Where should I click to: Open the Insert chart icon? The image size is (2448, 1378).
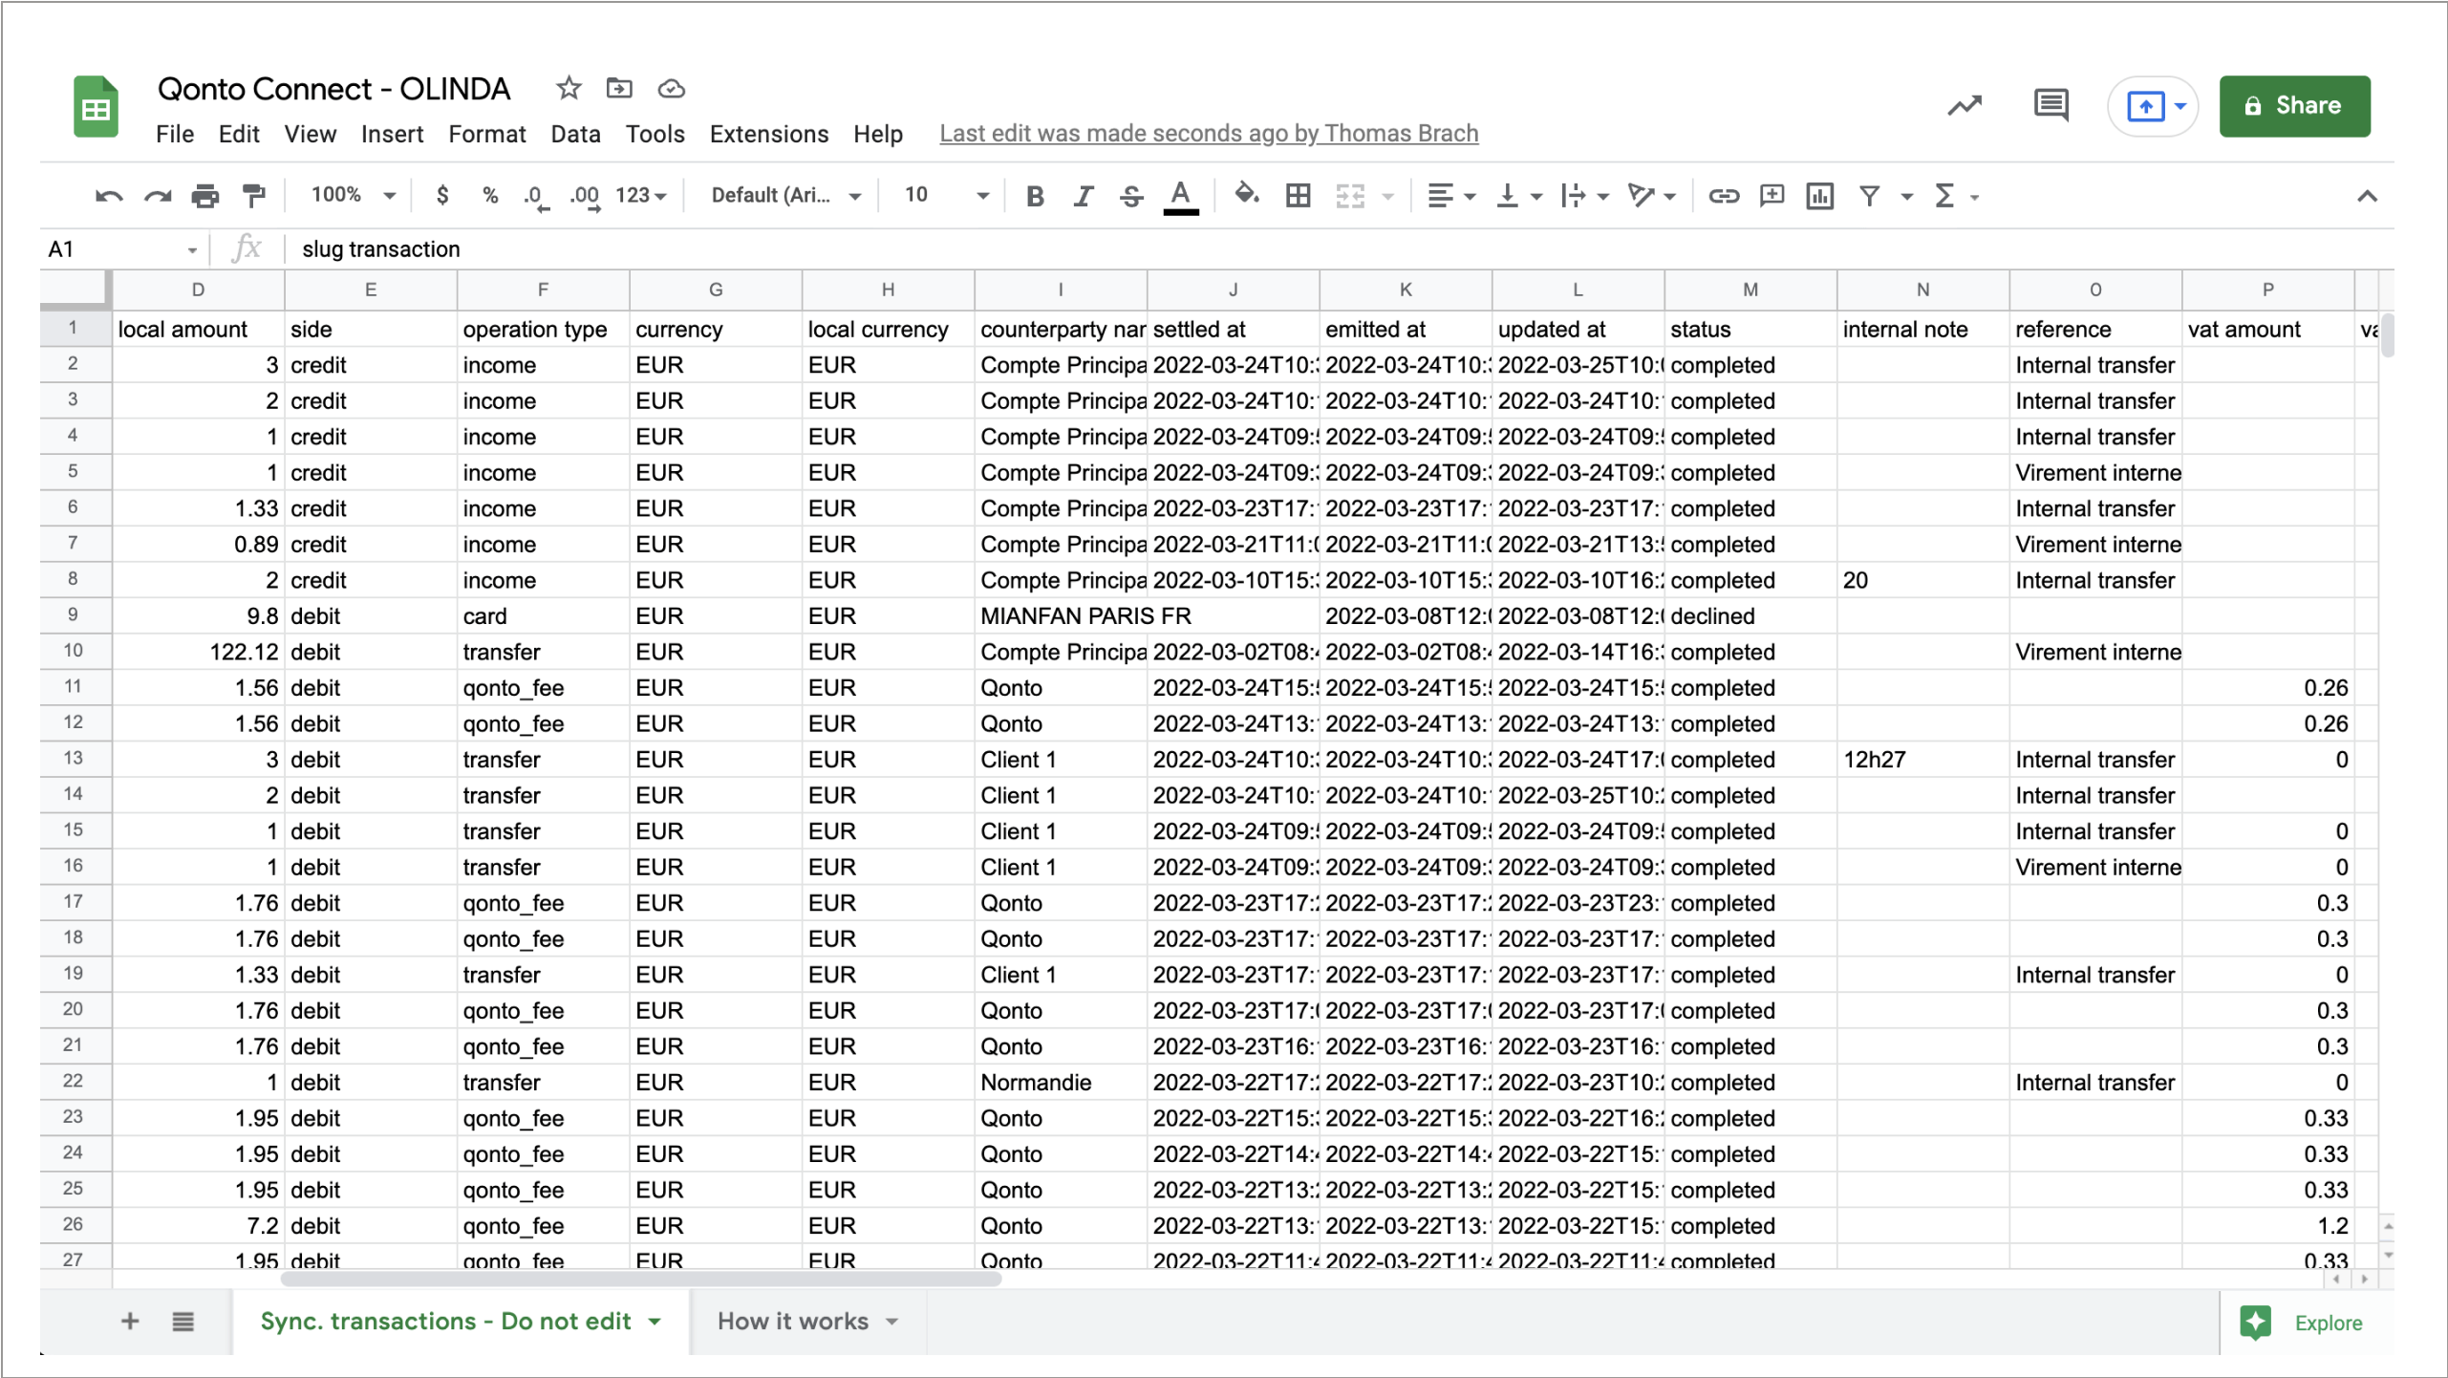click(1818, 195)
